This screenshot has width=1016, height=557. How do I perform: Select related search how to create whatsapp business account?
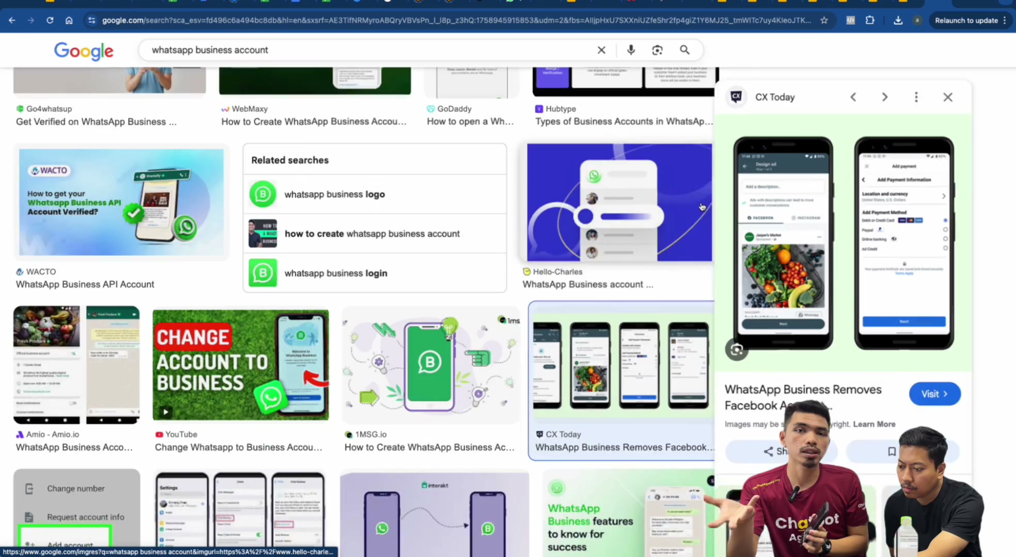pyautogui.click(x=375, y=234)
